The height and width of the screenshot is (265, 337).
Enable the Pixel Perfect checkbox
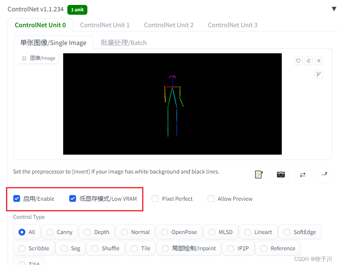155,198
